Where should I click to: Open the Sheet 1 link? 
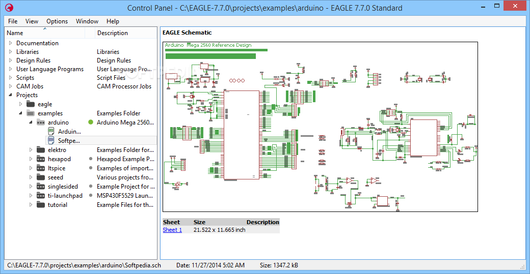(172, 229)
